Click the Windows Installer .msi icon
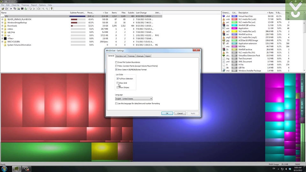This screenshot has height=172, width=306. click(224, 71)
